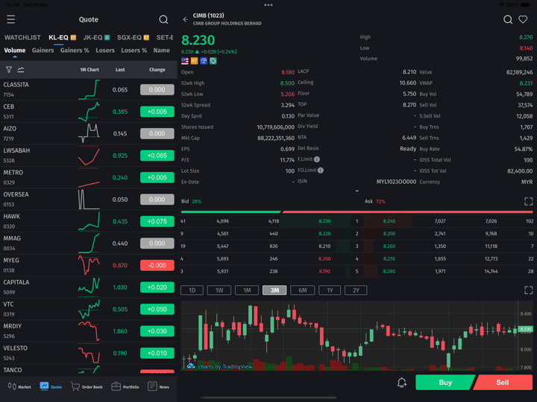
Task: Open News from bottom navigation
Action: (158, 386)
